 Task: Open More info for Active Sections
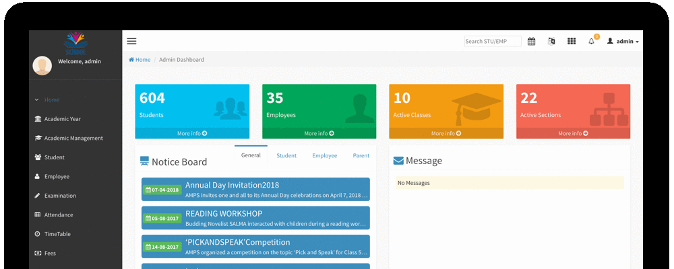pos(573,133)
